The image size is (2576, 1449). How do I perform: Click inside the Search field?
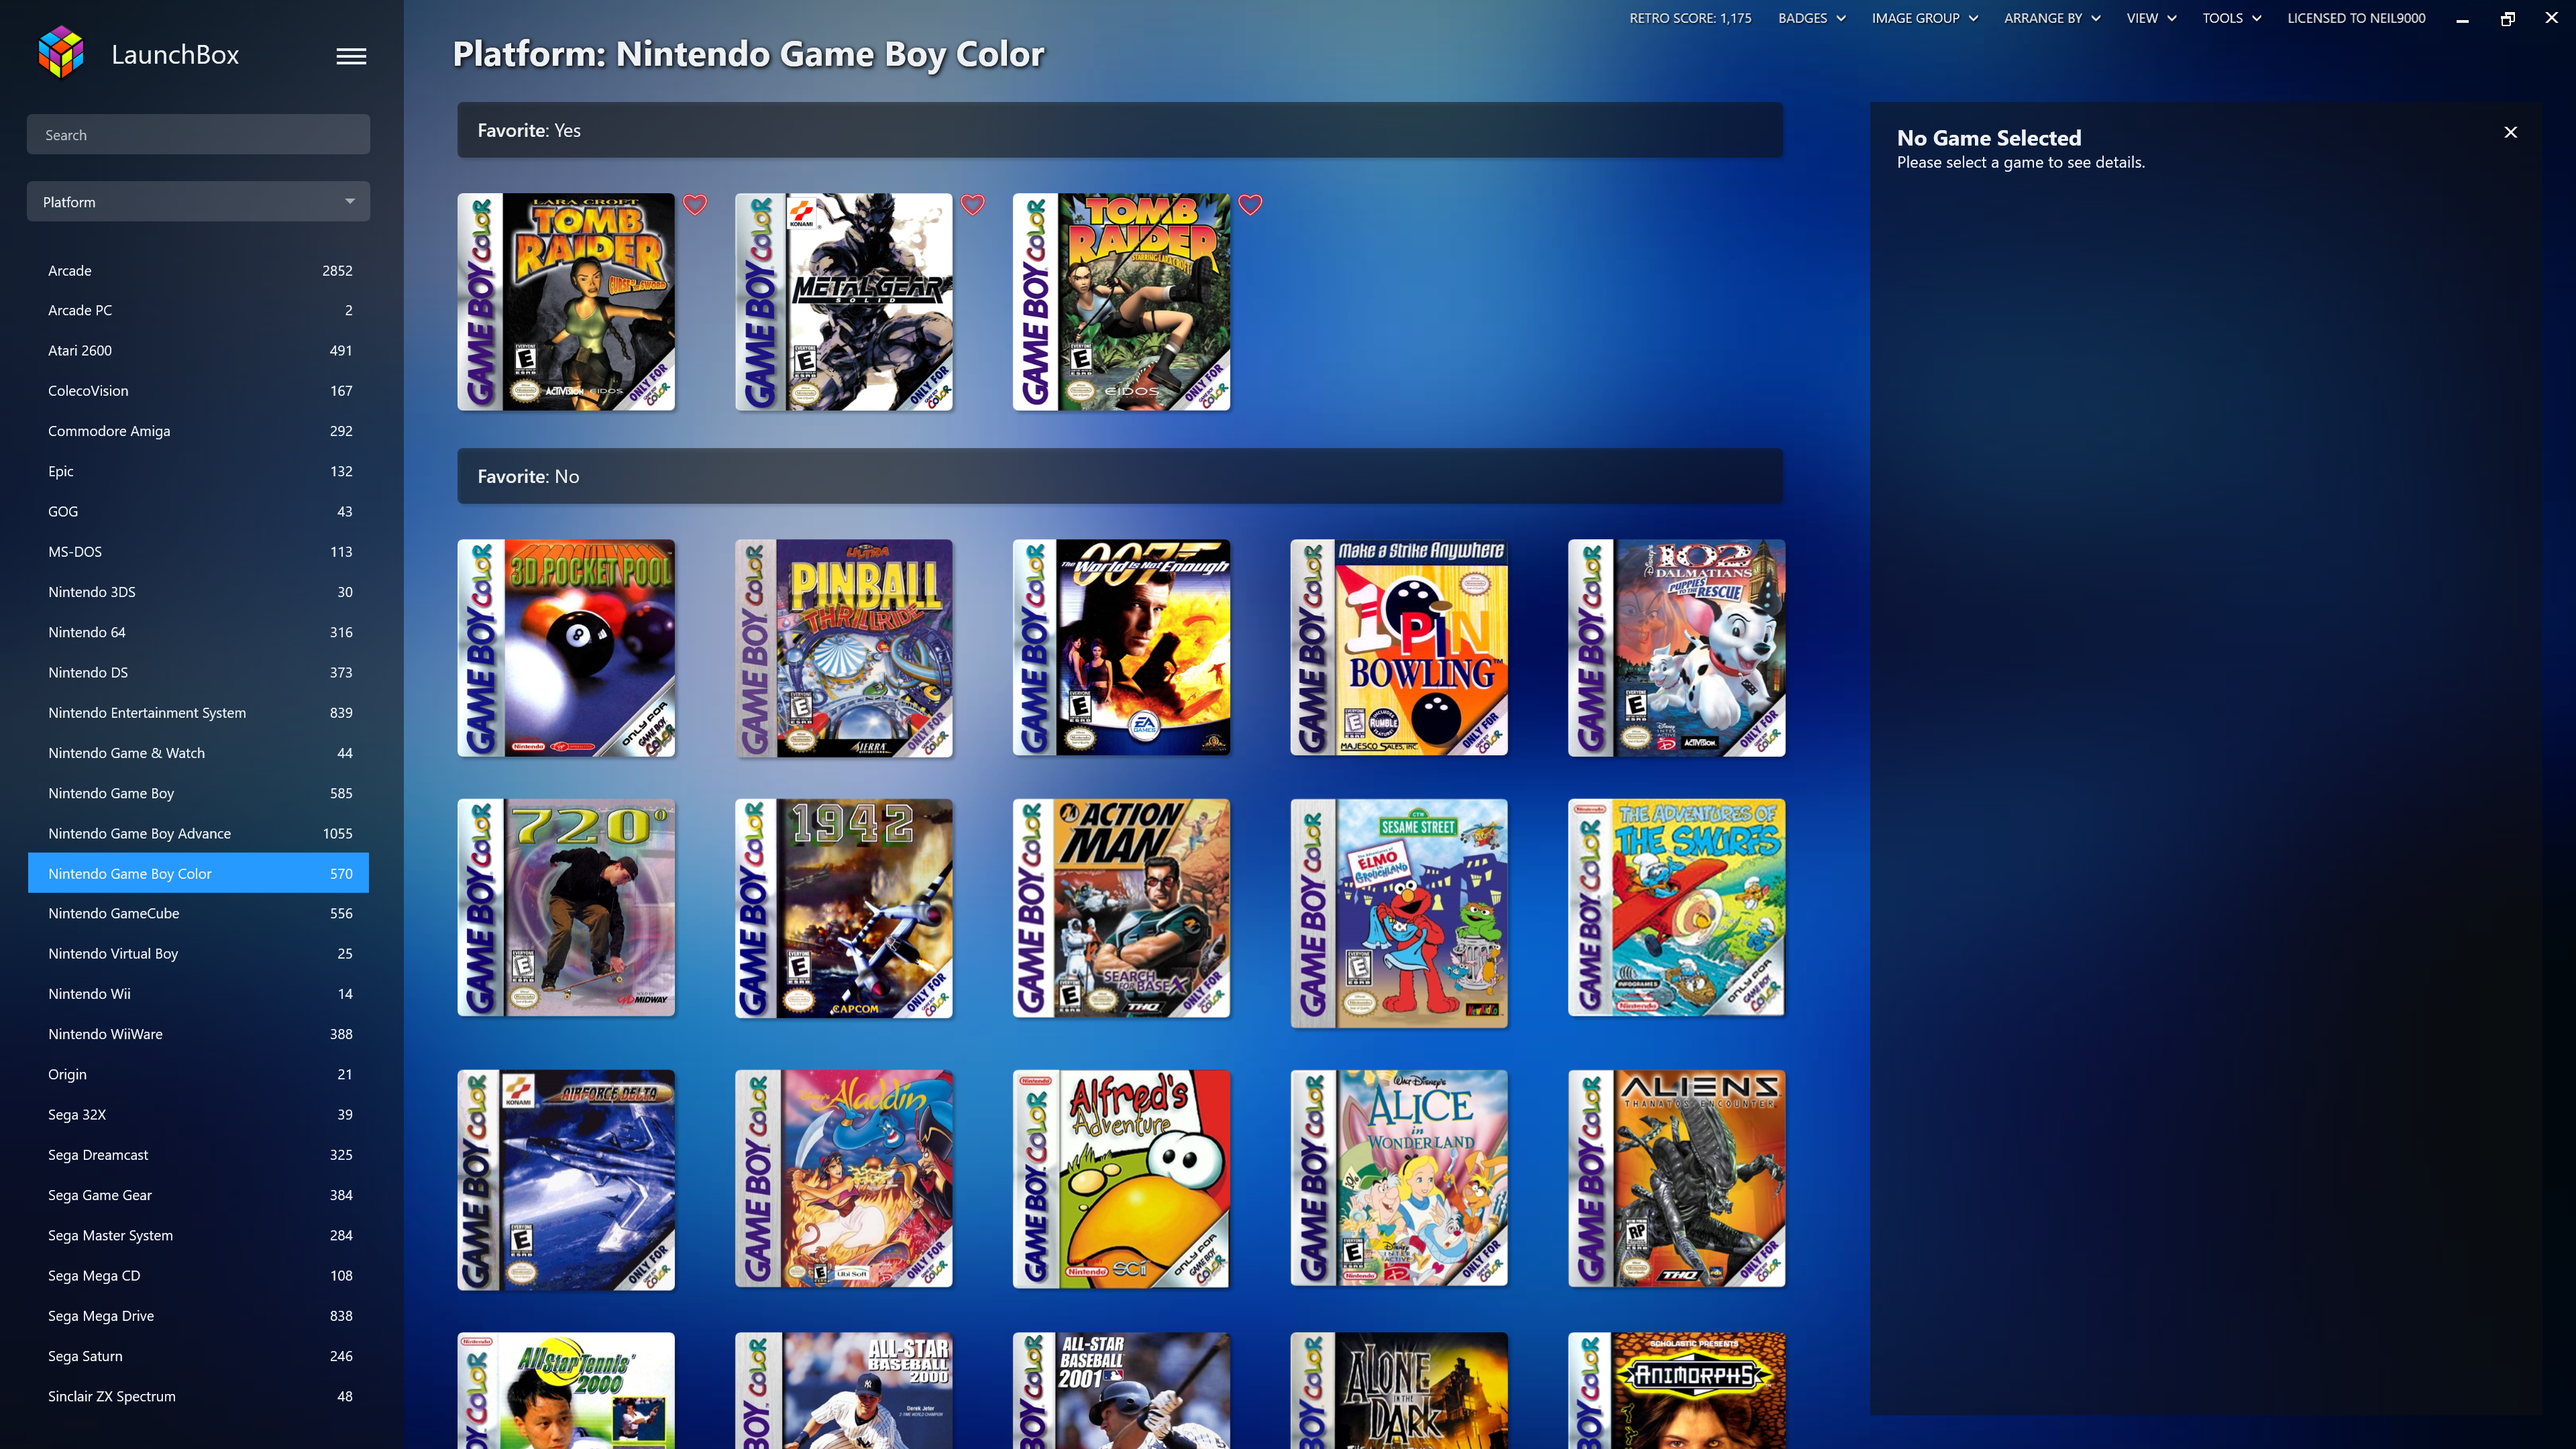pos(198,134)
